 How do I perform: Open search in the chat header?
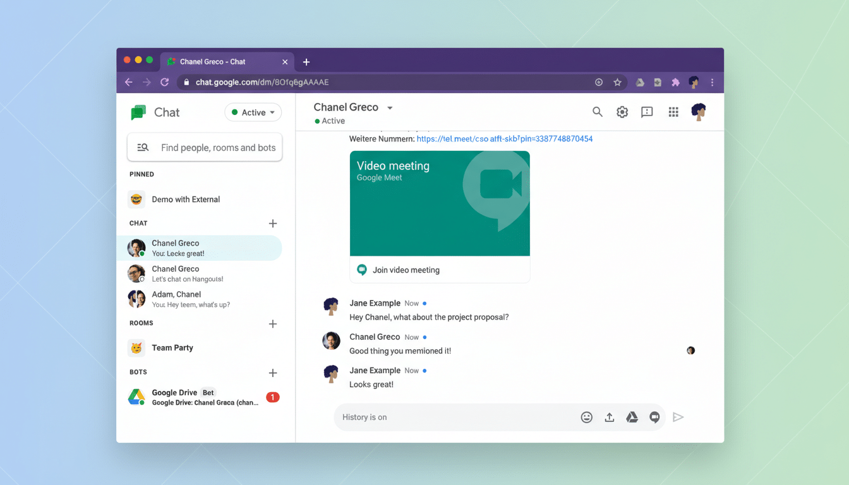click(597, 112)
